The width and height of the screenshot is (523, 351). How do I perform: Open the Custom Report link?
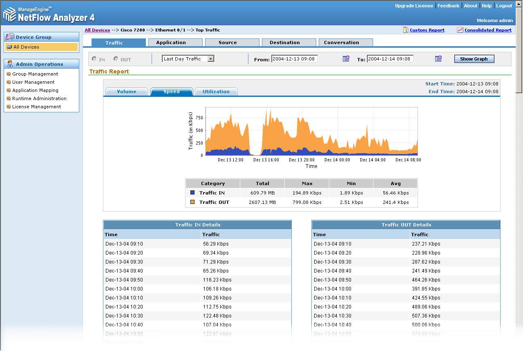(427, 30)
